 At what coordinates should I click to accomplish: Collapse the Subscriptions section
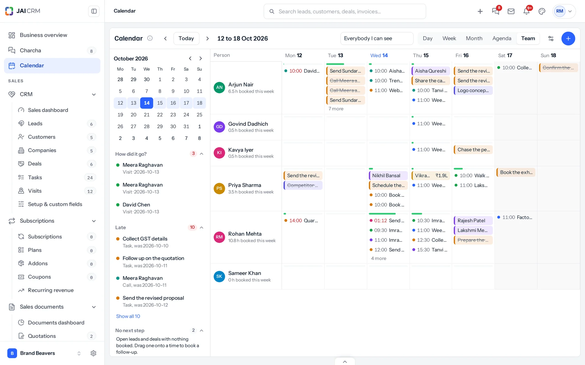coord(94,221)
